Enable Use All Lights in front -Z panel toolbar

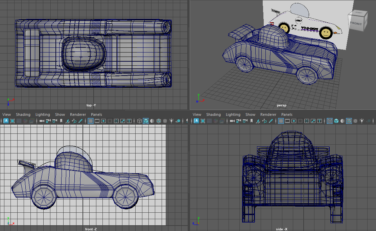click(171, 121)
